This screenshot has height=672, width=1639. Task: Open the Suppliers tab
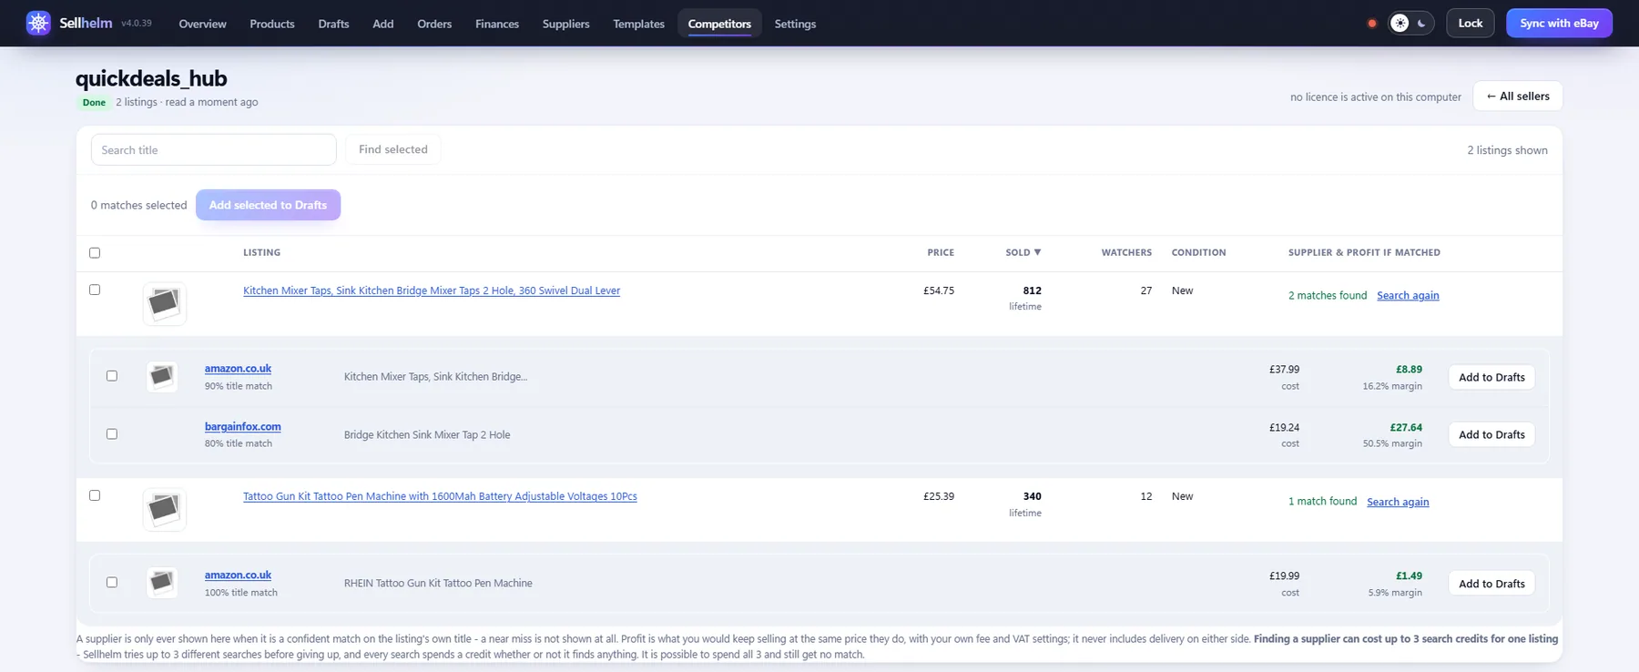point(565,24)
